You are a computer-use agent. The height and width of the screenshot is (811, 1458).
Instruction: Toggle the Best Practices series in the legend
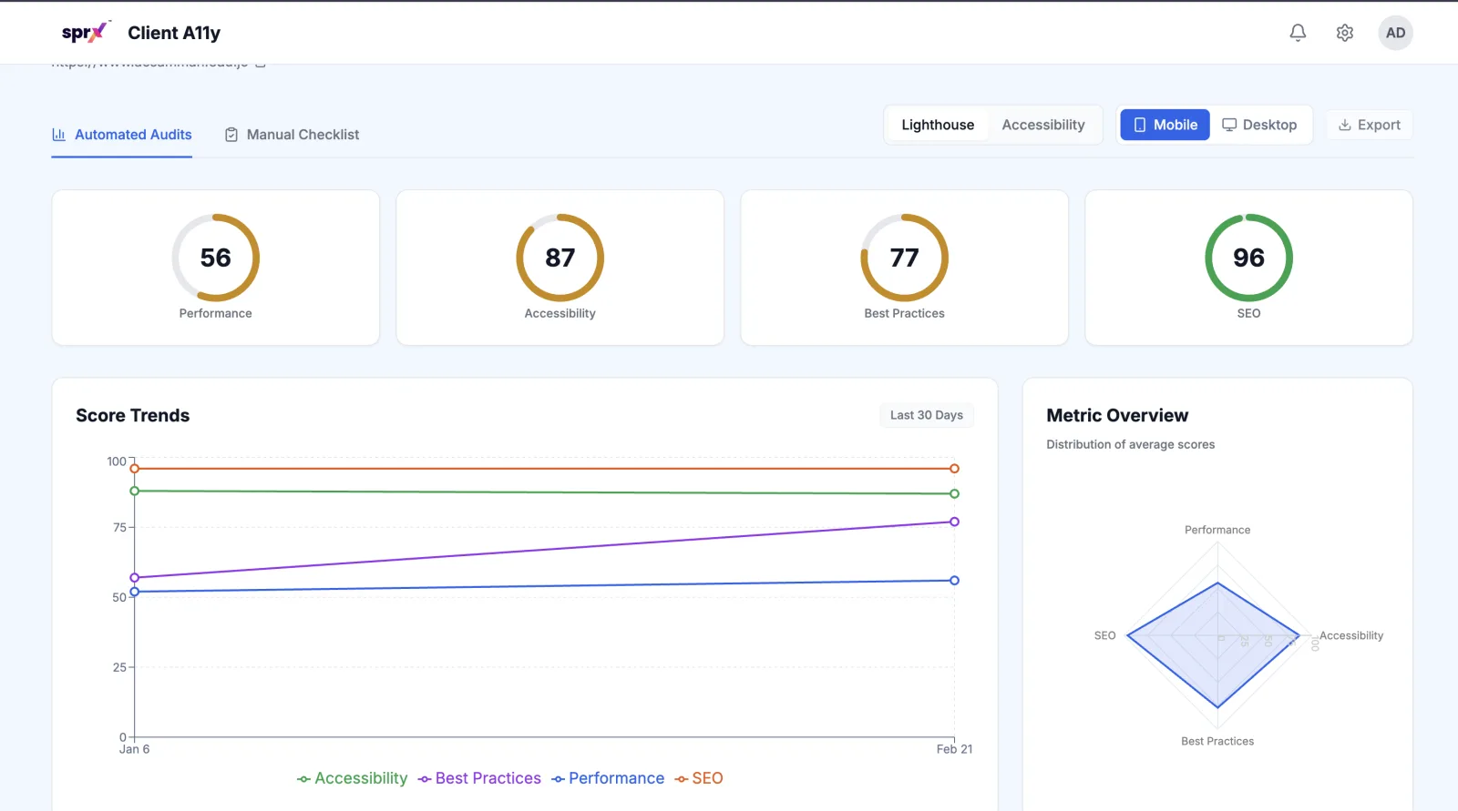tap(479, 778)
